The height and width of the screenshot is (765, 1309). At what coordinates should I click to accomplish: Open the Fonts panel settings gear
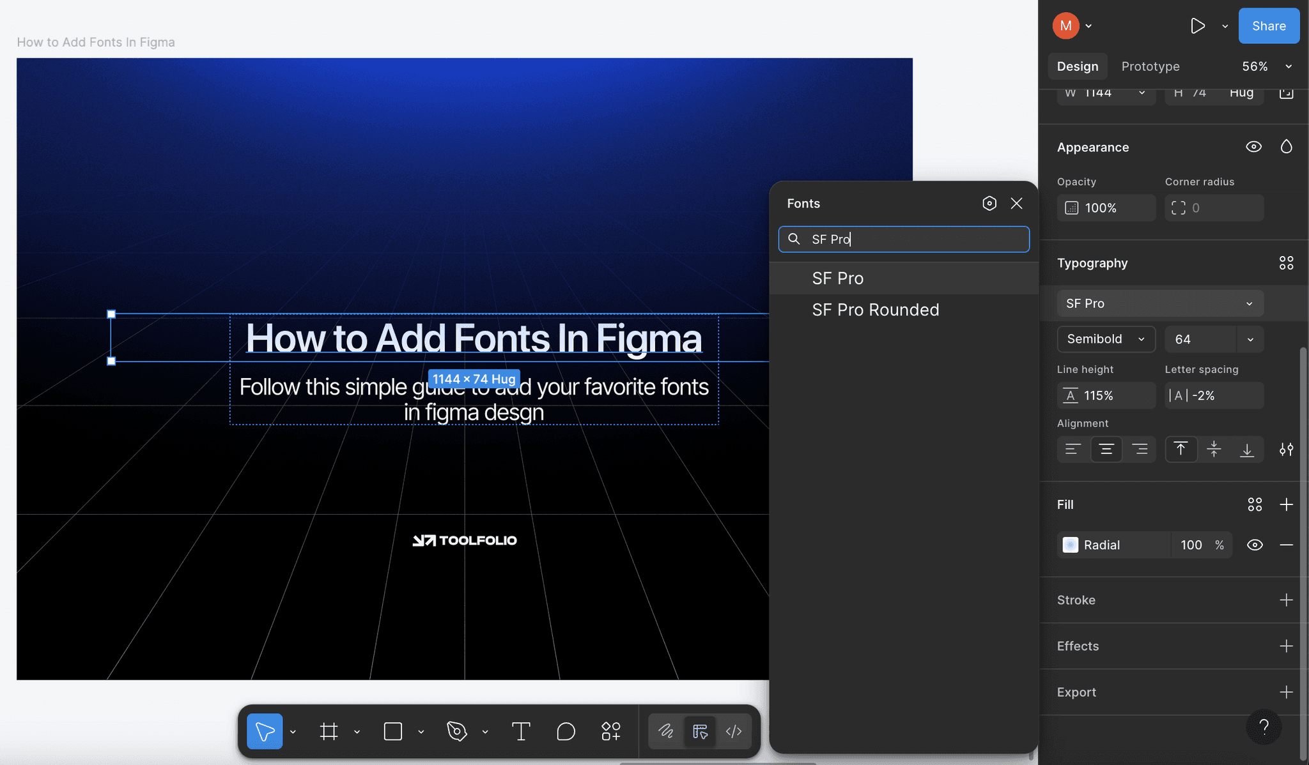click(989, 203)
